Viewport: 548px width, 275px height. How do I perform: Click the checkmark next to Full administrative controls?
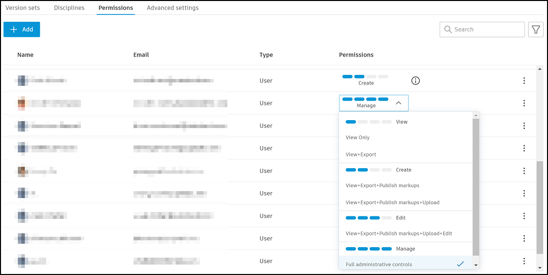tap(460, 264)
